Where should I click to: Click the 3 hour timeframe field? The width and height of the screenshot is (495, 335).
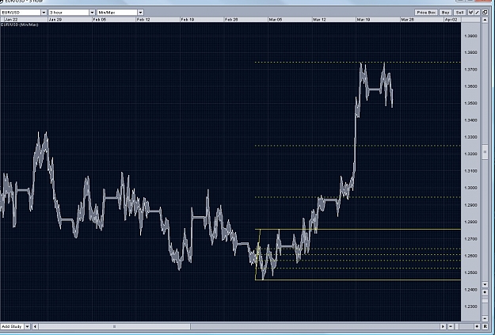coord(69,13)
